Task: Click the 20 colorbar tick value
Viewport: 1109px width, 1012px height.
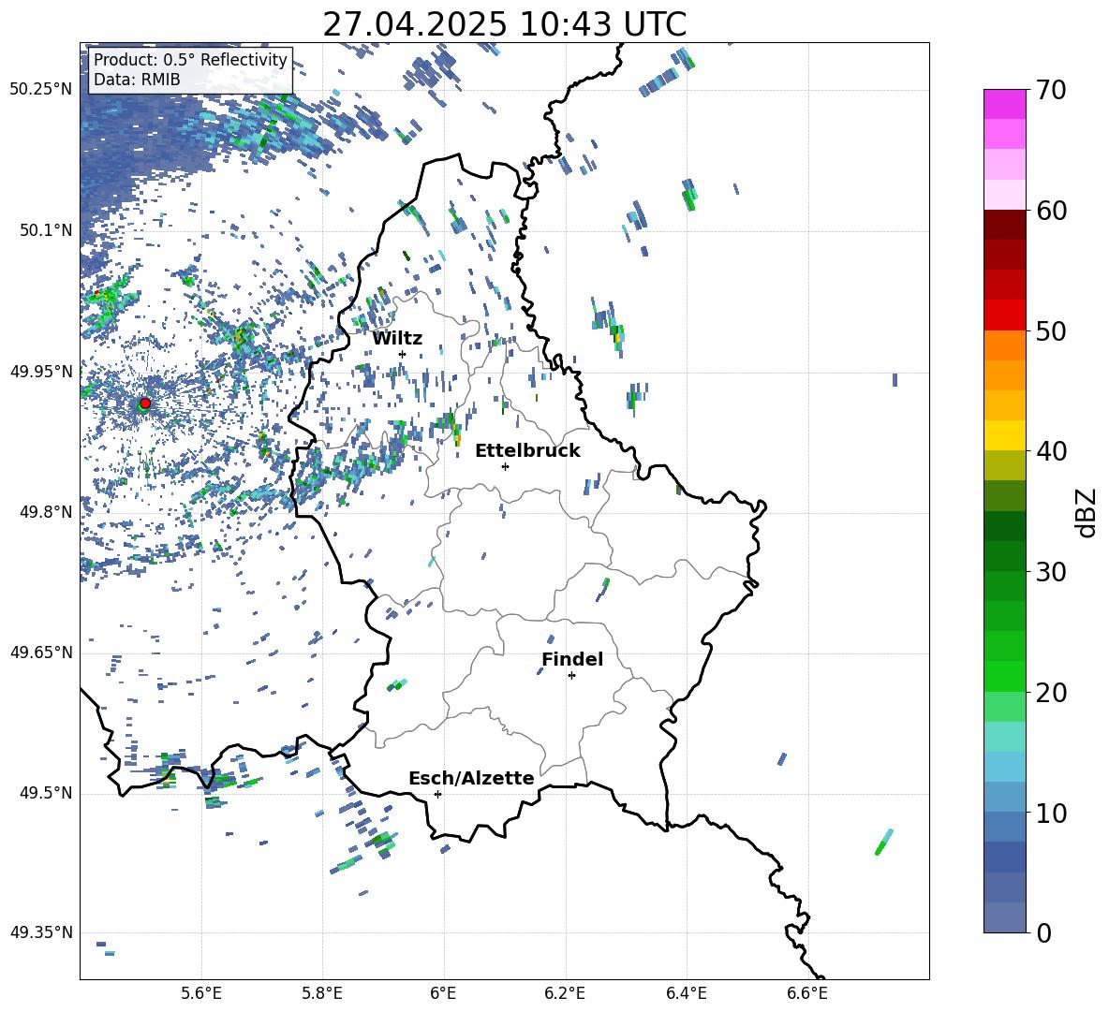Action: pos(1052,693)
